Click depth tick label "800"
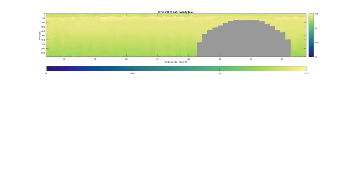Viewport: 352px width, 182px height. pyautogui.click(x=43, y=49)
